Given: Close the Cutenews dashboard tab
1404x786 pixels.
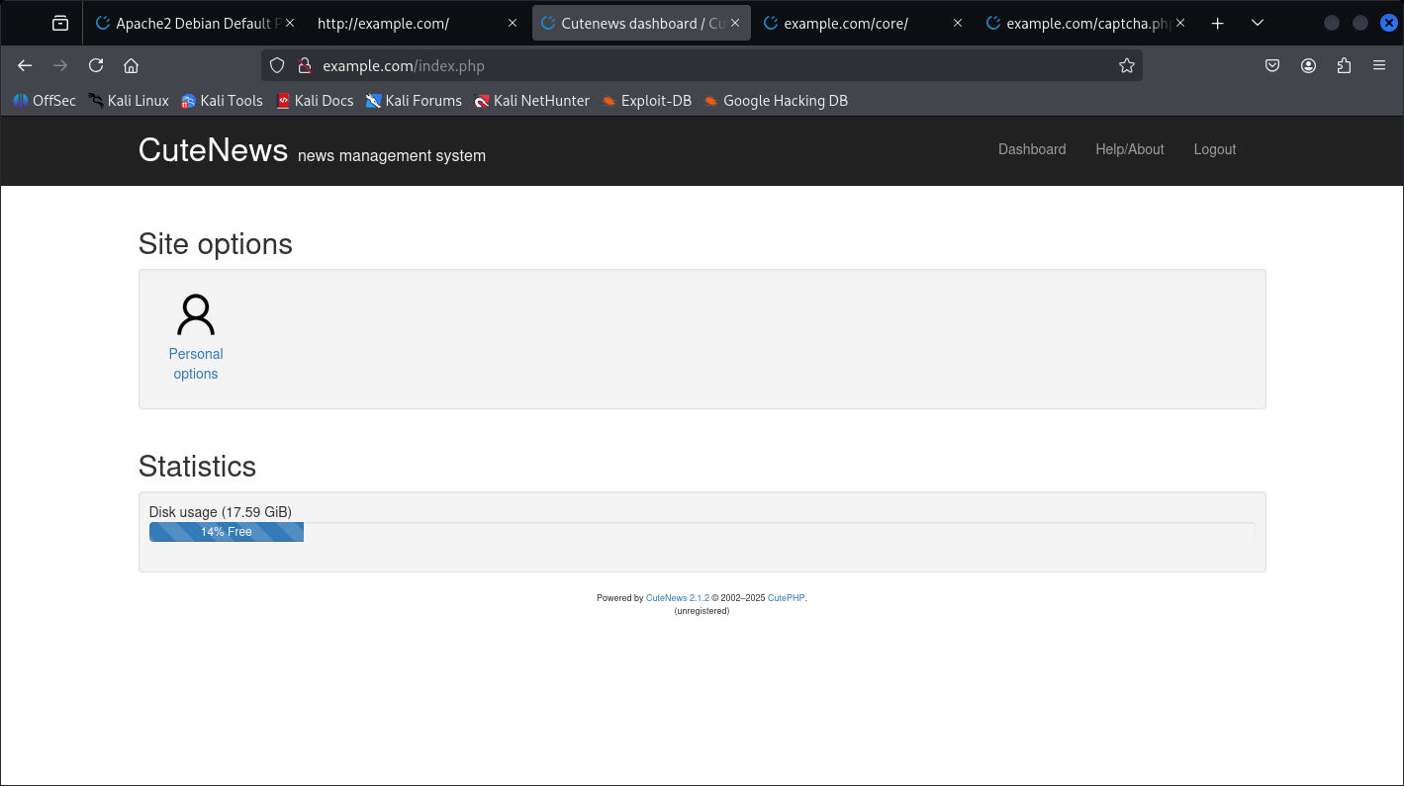Looking at the screenshot, I should [735, 23].
